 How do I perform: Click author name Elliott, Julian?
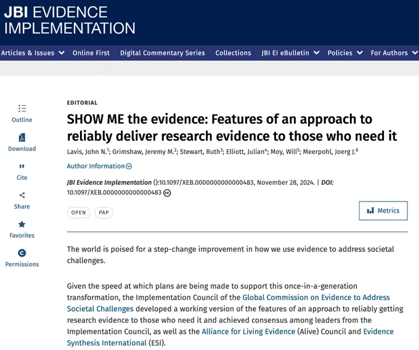pyautogui.click(x=245, y=152)
